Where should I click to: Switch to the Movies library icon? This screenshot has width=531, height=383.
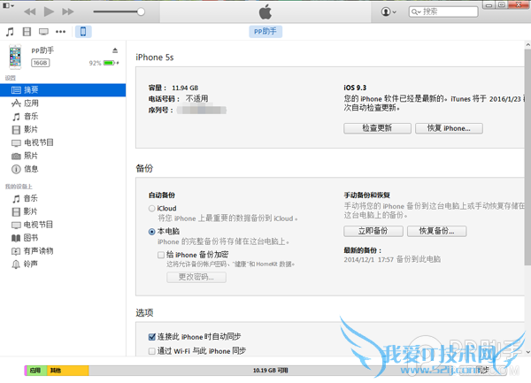click(x=27, y=32)
